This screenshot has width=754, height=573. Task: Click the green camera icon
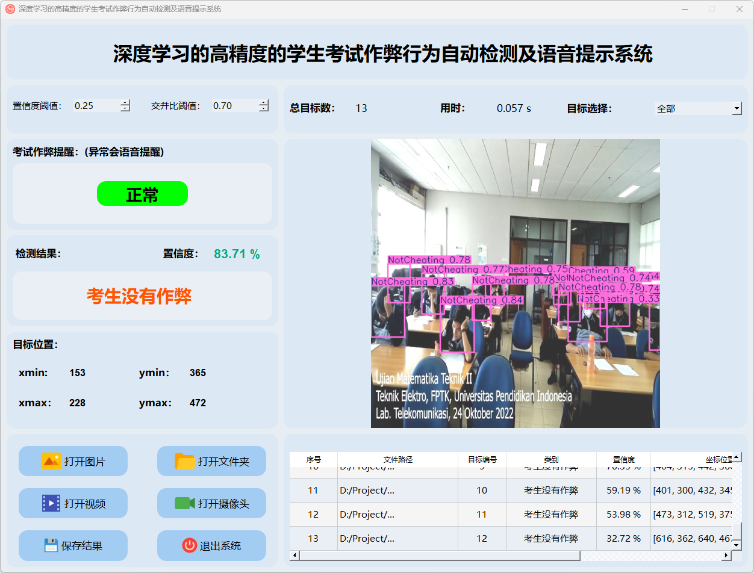pyautogui.click(x=185, y=503)
